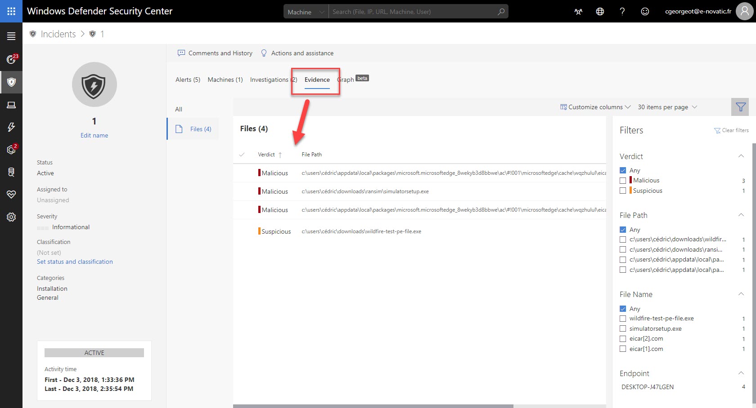Click the Actions and assistance lightbulb icon
The height and width of the screenshot is (408, 756).
264,53
